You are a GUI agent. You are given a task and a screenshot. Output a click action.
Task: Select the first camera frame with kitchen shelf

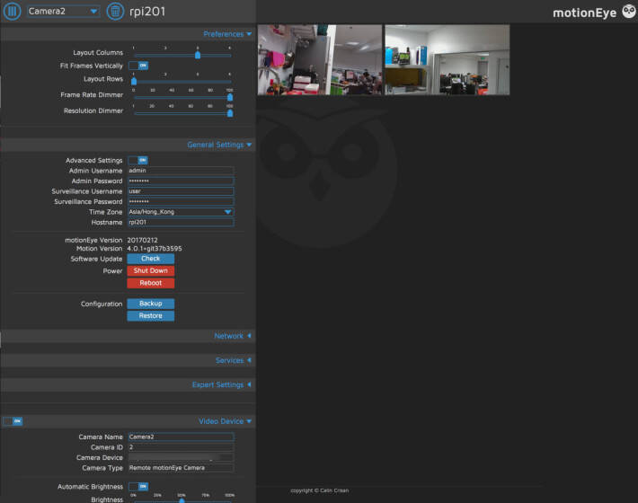point(320,60)
